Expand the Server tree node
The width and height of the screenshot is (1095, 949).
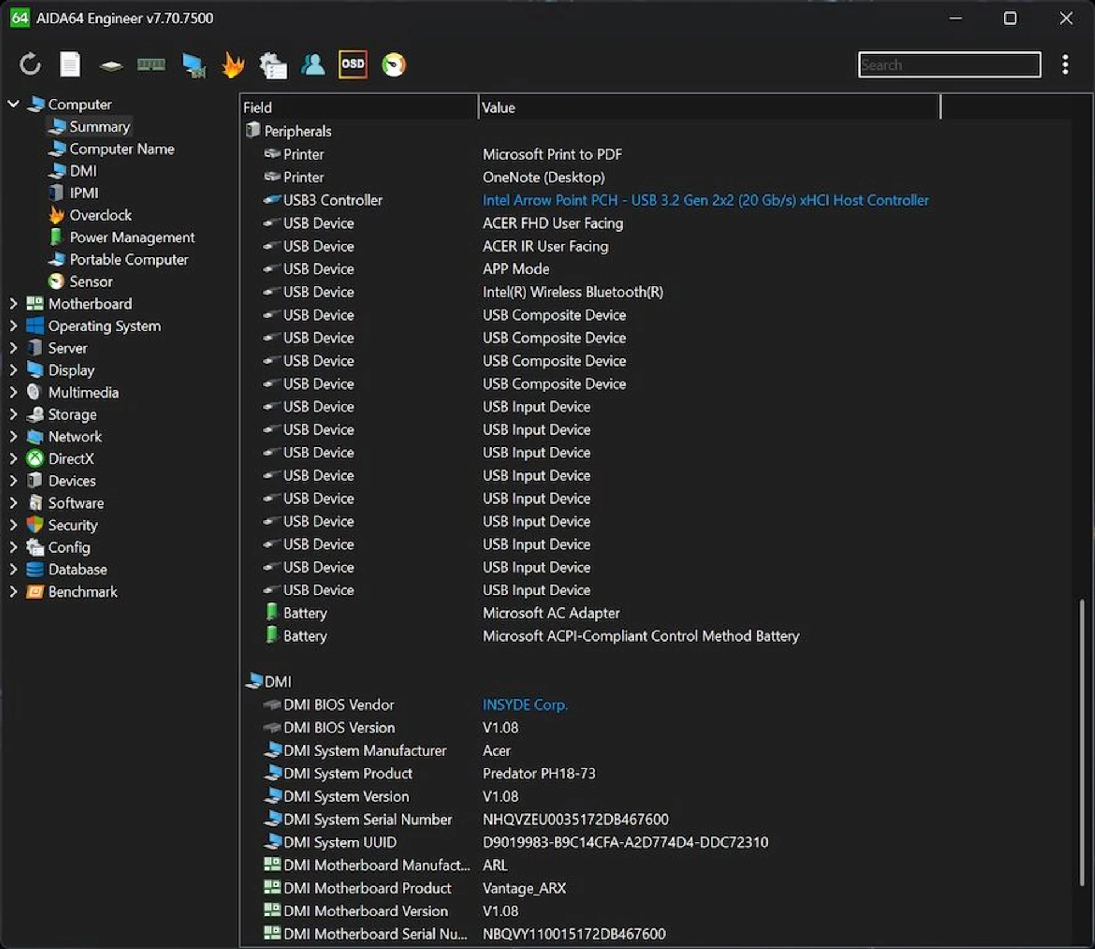click(x=14, y=348)
